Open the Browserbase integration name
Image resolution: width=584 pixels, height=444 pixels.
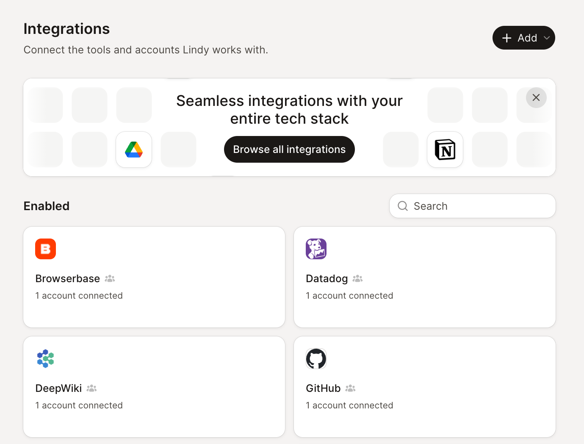68,278
